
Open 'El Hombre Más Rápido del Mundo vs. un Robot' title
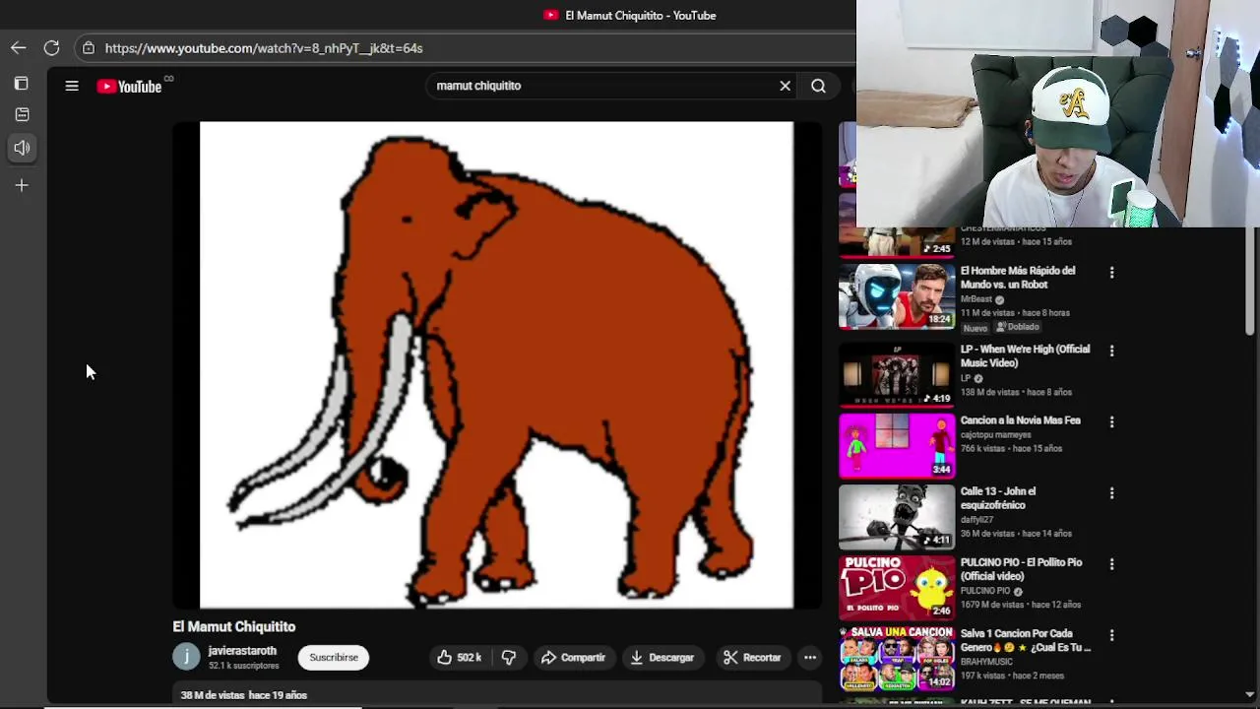pyautogui.click(x=1018, y=278)
